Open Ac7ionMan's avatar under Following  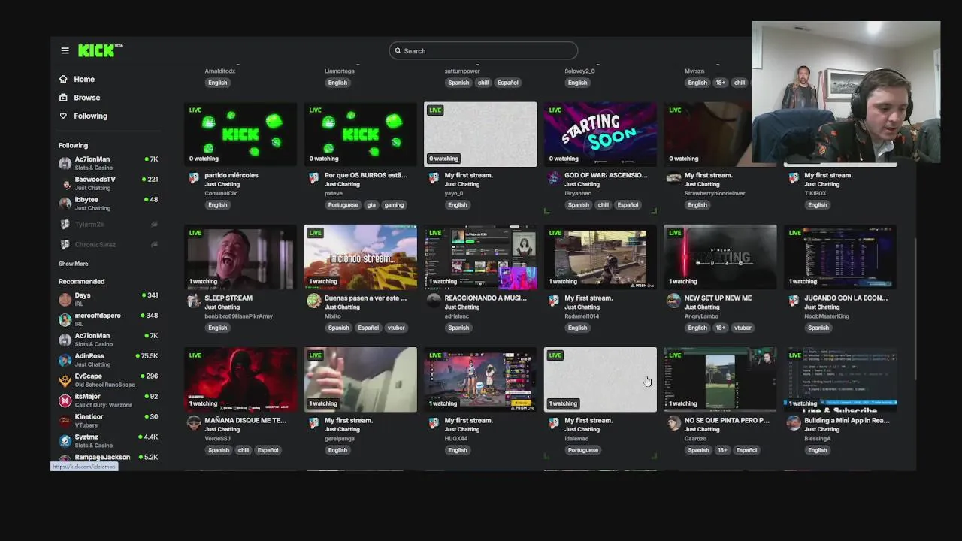pos(65,163)
